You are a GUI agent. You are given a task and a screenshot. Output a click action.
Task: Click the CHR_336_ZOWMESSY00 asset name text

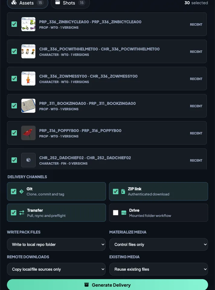(88, 76)
